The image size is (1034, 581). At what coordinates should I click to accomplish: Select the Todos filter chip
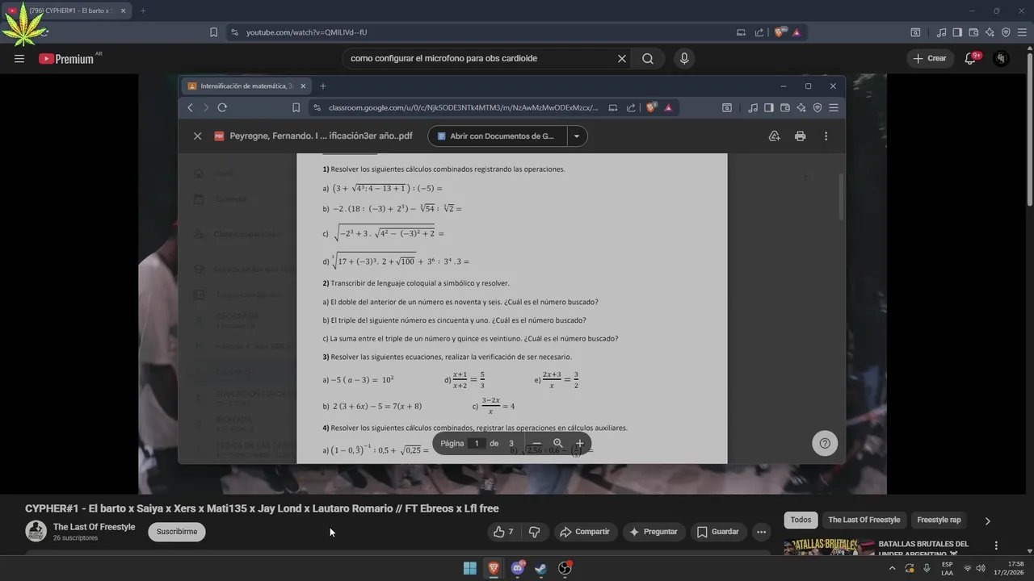coord(801,520)
